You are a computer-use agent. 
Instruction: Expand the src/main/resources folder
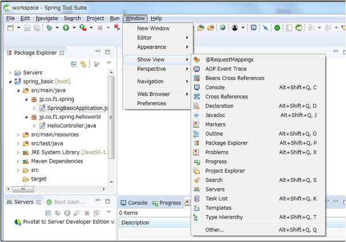pyautogui.click(x=18, y=135)
